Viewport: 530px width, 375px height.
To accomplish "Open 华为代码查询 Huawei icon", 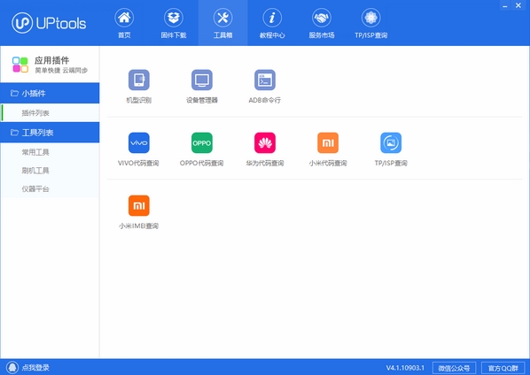I will point(265,142).
